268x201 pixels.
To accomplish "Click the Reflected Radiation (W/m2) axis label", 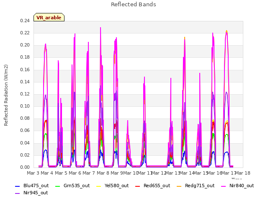I will tap(6, 95).
